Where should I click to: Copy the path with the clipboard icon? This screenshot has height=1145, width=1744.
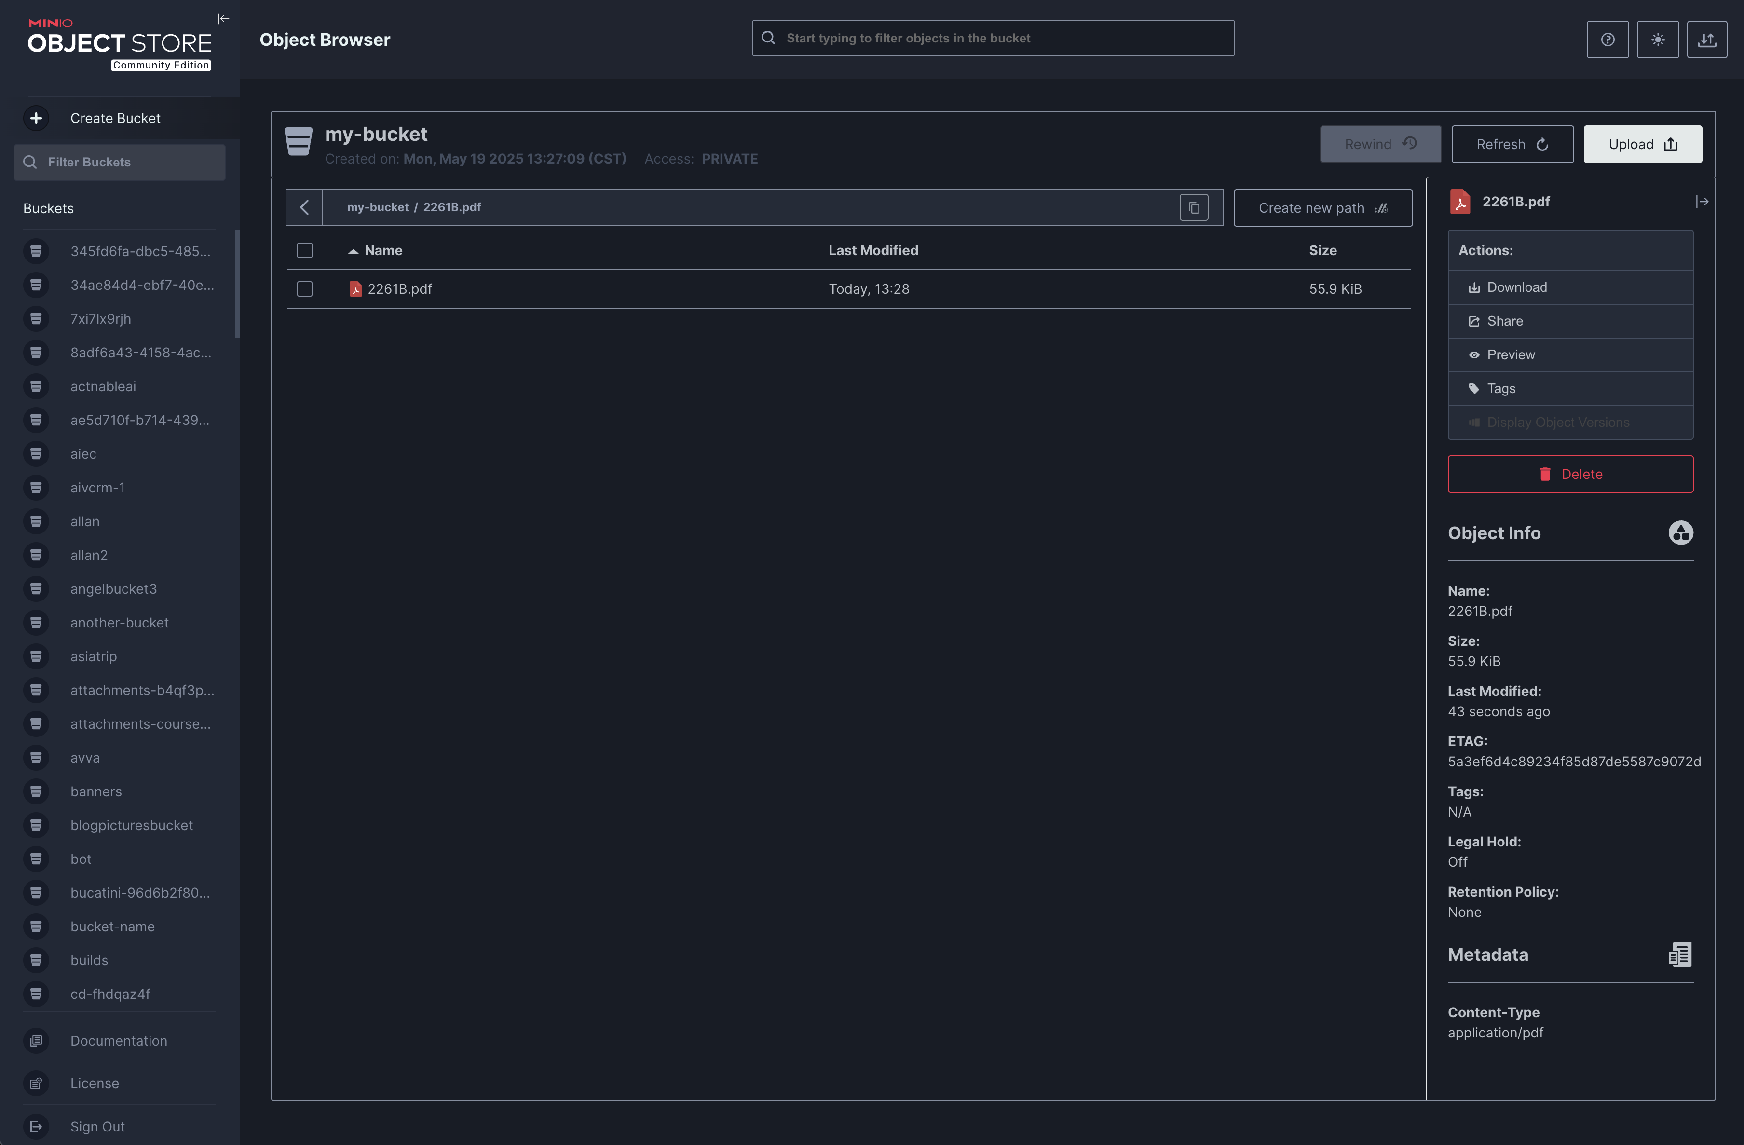[1194, 208]
